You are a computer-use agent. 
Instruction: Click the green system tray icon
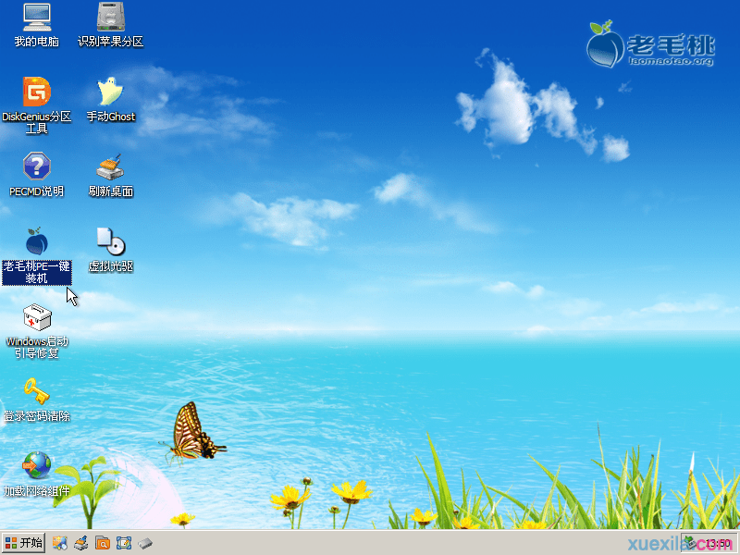691,543
